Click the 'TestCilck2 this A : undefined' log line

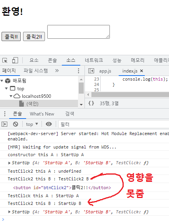coord(45,171)
